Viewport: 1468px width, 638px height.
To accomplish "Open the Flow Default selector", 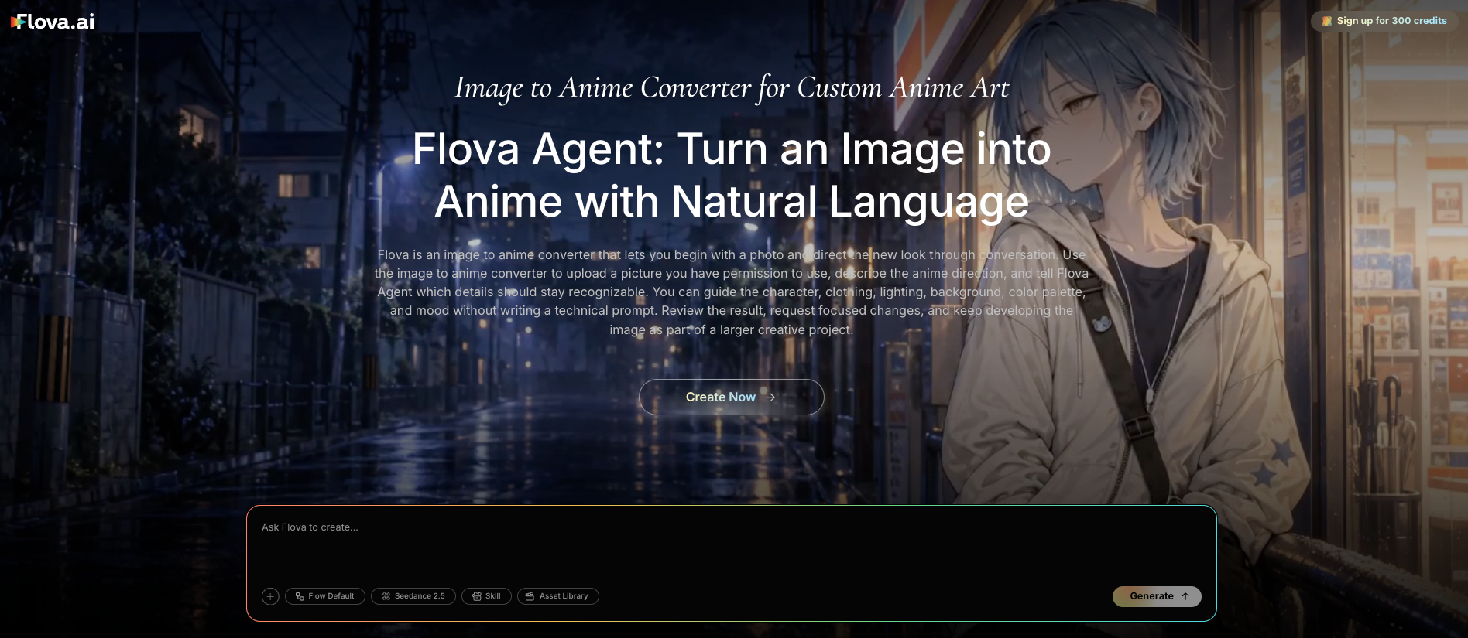I will 325,596.
